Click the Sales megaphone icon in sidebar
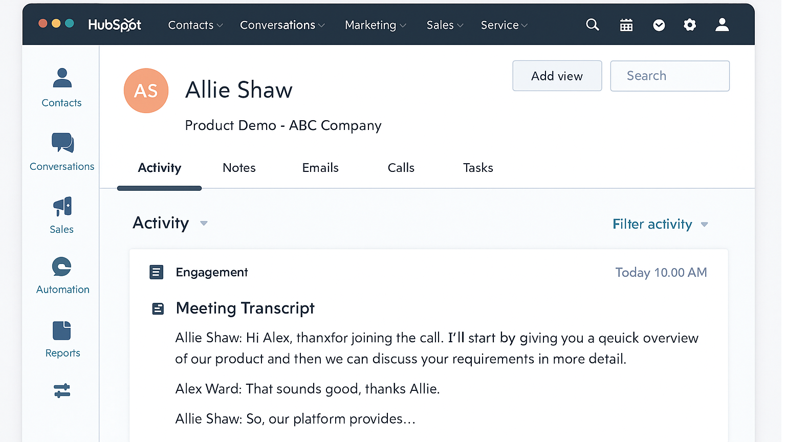The image size is (786, 442). pyautogui.click(x=61, y=206)
